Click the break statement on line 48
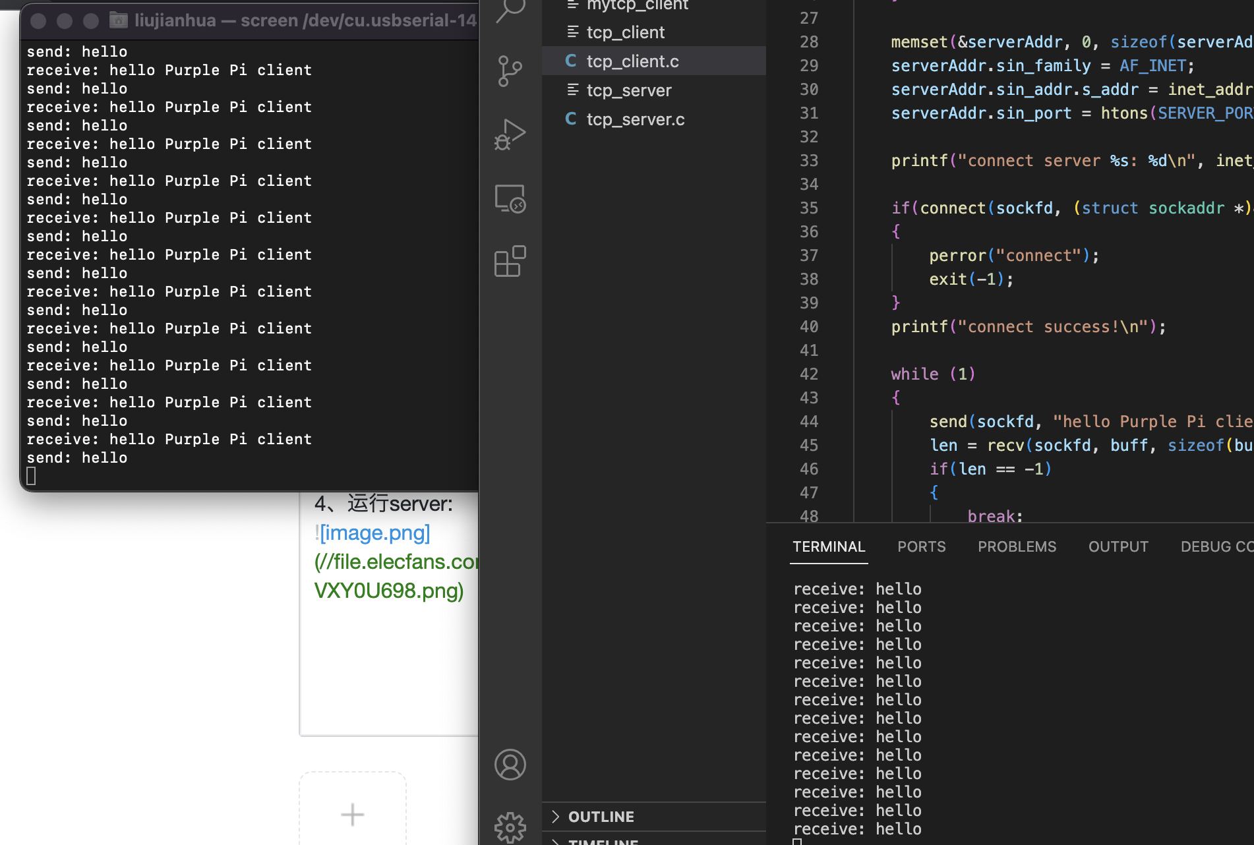This screenshot has height=845, width=1254. (995, 516)
